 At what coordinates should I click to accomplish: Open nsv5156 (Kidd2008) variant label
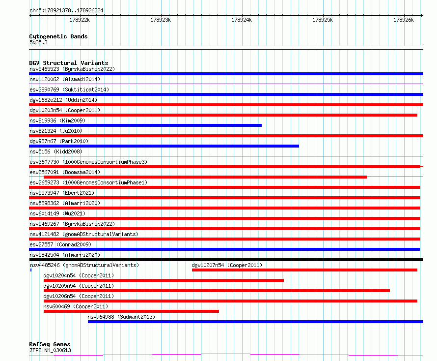[x=56, y=151]
